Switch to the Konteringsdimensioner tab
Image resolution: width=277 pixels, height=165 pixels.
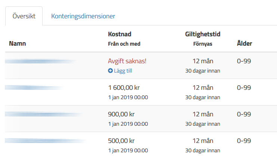tap(83, 16)
